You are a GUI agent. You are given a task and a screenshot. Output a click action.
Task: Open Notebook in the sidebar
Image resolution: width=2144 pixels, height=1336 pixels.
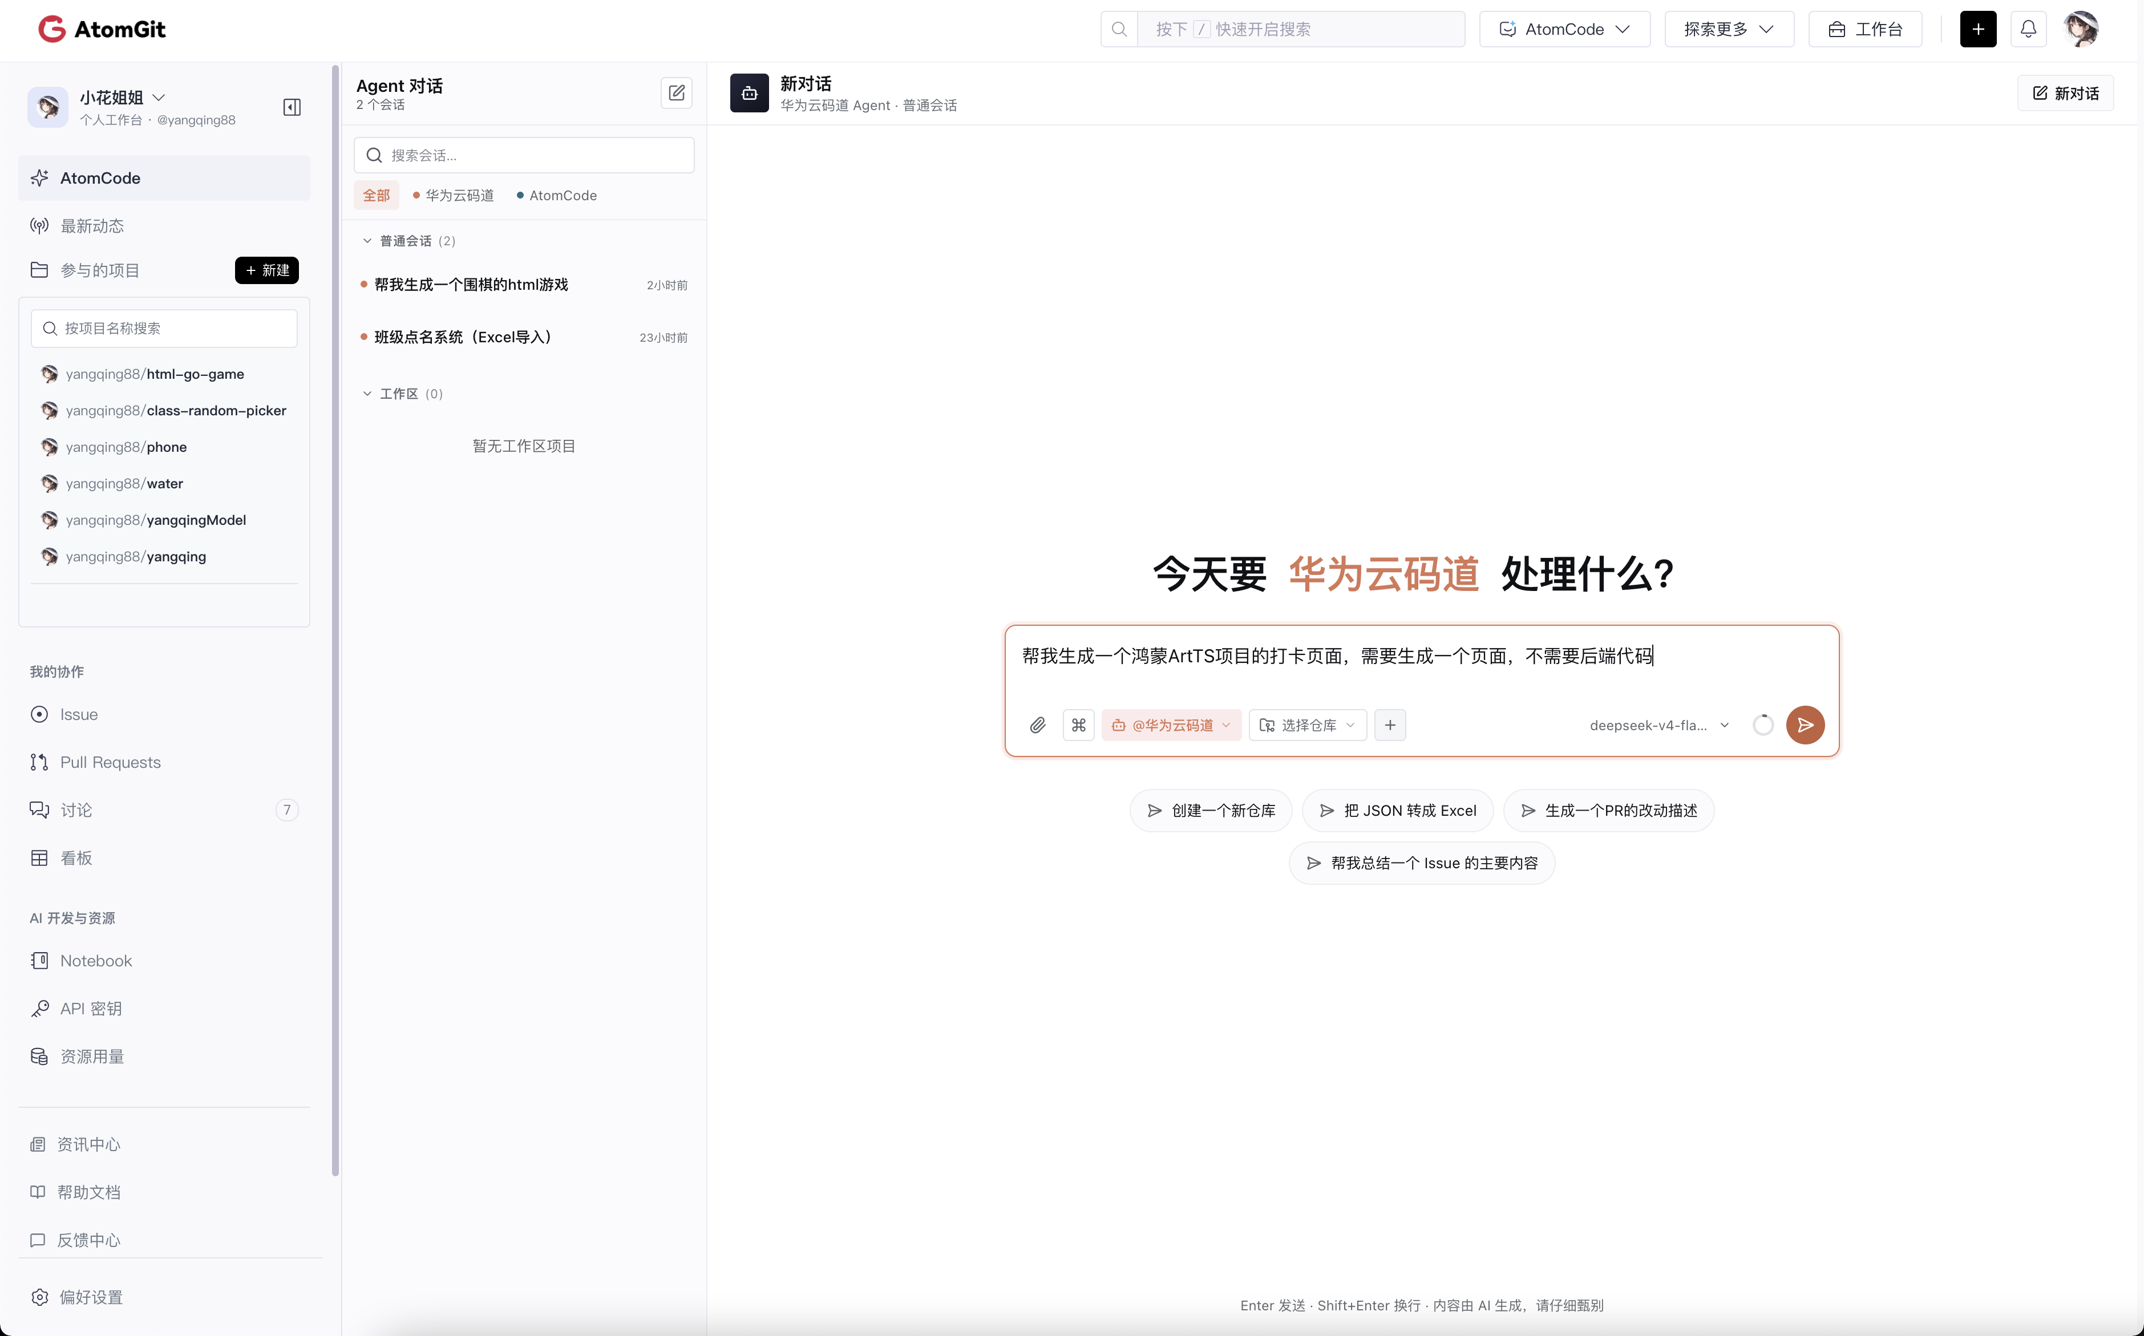click(x=164, y=961)
